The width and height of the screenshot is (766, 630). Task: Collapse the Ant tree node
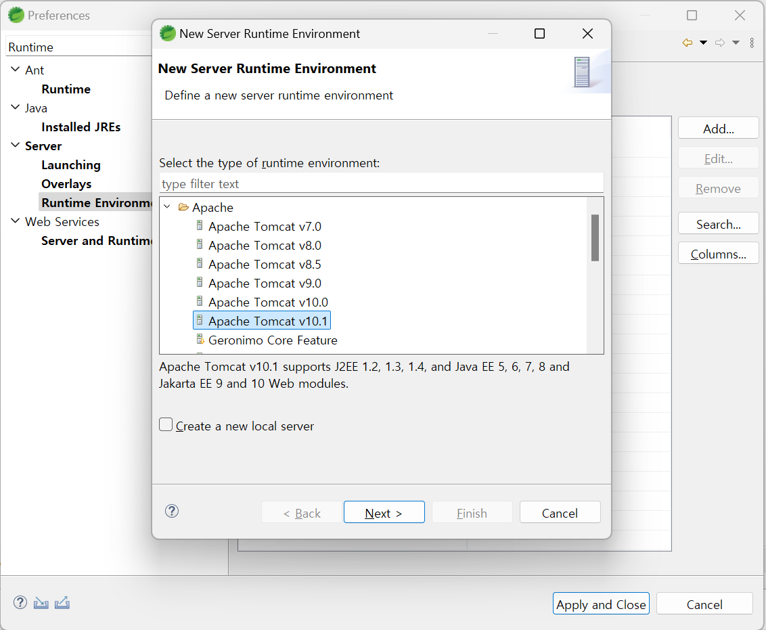[x=16, y=70]
